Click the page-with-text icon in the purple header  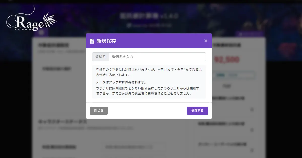pos(92,41)
